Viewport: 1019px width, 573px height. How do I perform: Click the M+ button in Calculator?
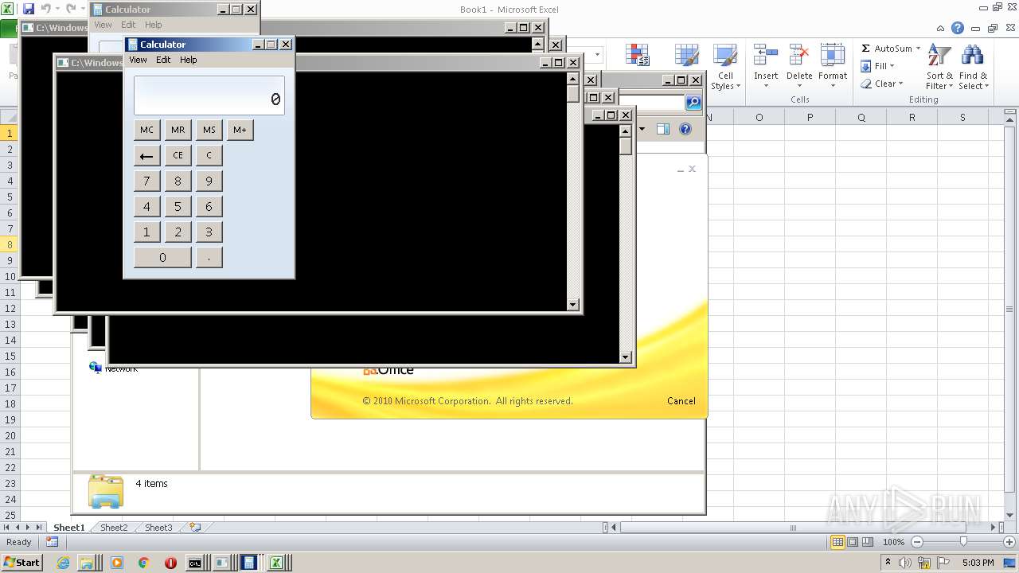(x=240, y=130)
